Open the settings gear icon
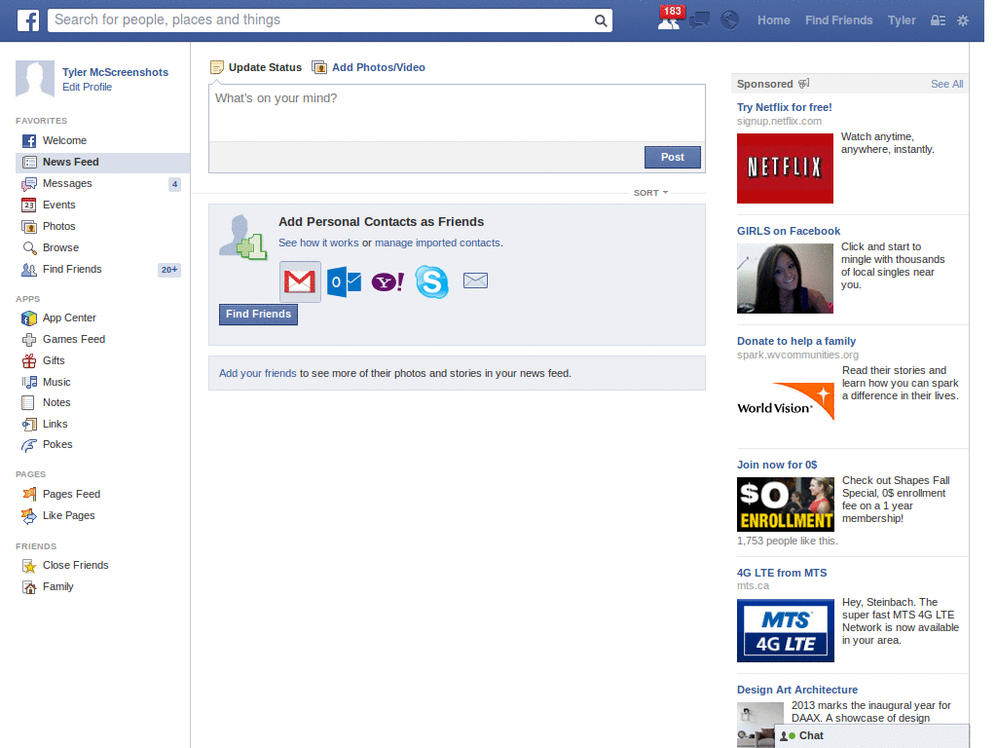 963,20
